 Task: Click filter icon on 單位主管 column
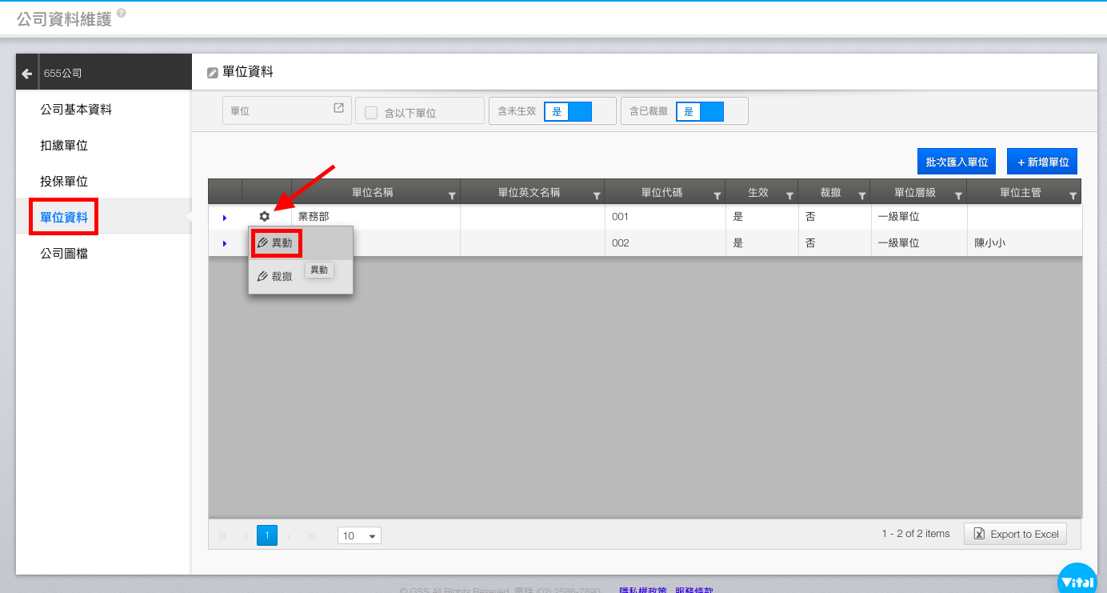(x=1073, y=195)
